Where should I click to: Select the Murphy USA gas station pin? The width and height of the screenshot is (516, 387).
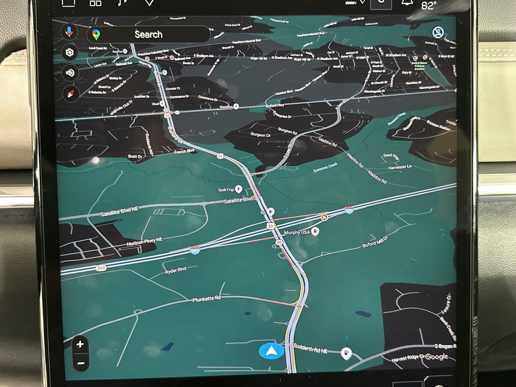point(315,232)
